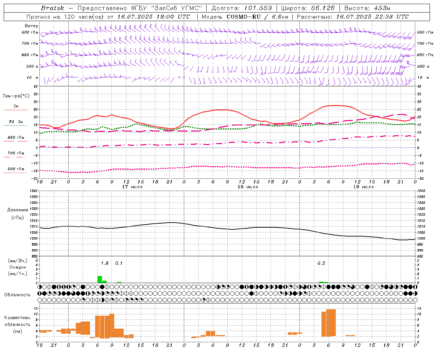Click the '700 гПа' label in temperature legend
Image resolution: width=435 pixels, height=348 pixels.
pos(16,153)
